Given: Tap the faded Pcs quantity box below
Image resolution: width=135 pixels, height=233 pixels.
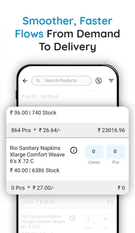Looking at the screenshot, I should coord(105,220).
